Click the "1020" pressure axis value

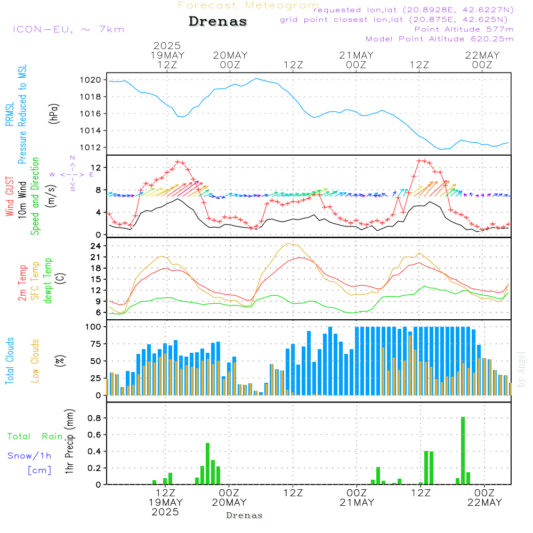[91, 80]
